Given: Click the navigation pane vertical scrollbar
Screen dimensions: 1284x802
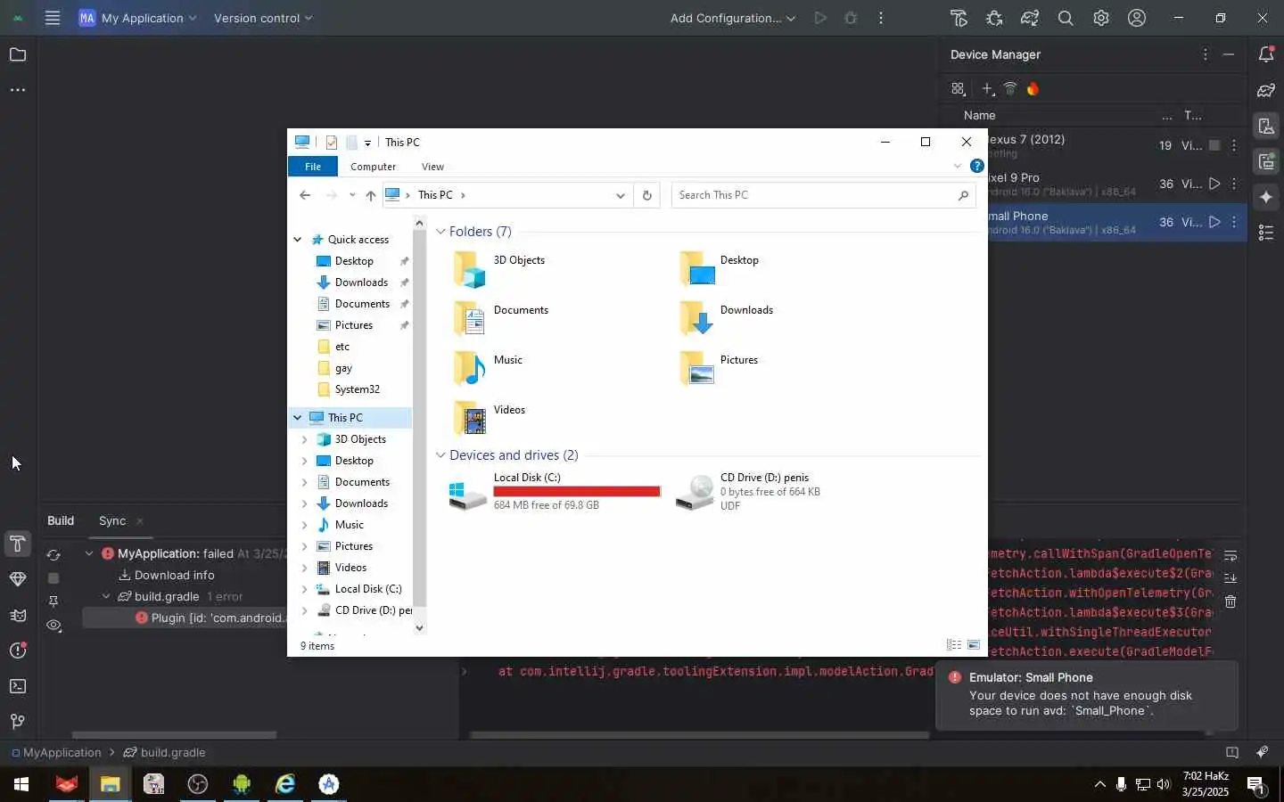Looking at the screenshot, I should (x=419, y=419).
